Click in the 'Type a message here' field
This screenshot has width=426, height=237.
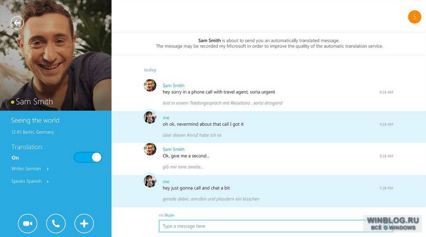[x=275, y=226]
